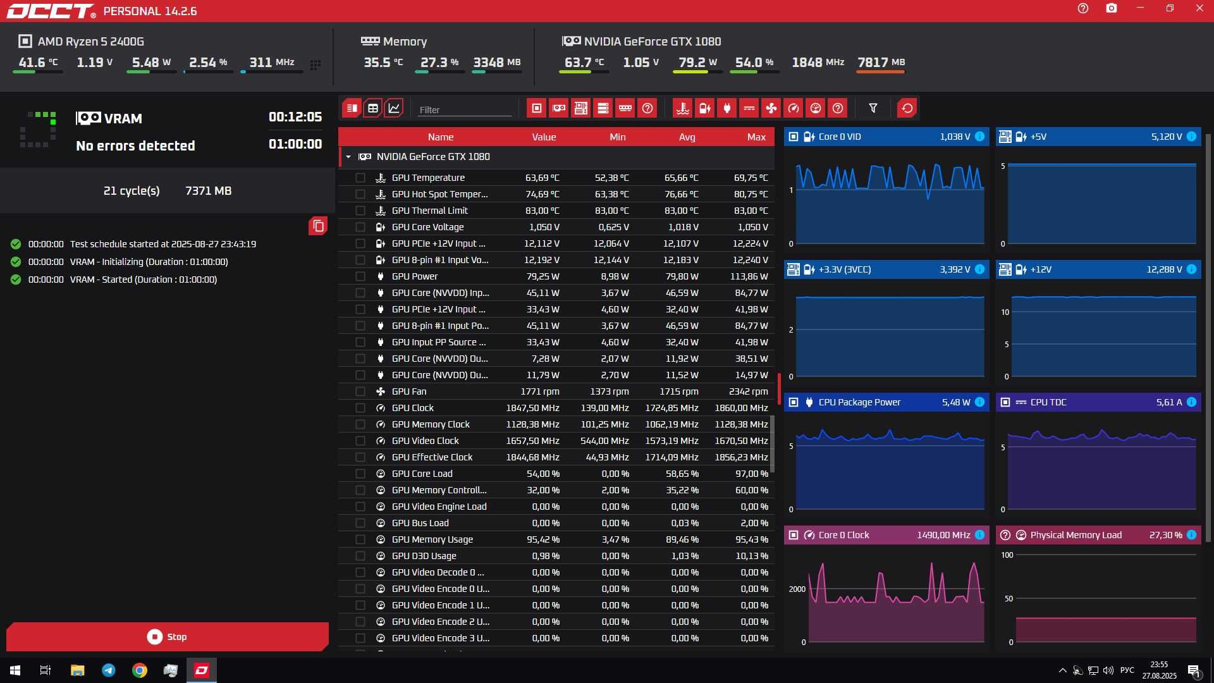This screenshot has height=683, width=1214.
Task: Toggle other sensor type filter
Action: [838, 108]
